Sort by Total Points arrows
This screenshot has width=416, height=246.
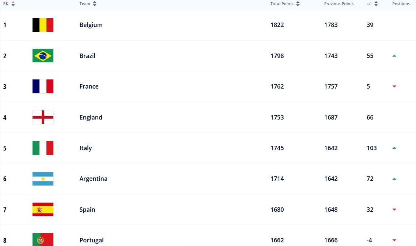pos(298,4)
